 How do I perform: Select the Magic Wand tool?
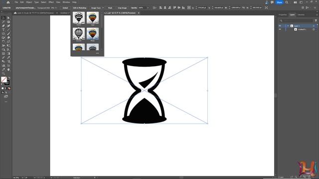tap(3, 22)
